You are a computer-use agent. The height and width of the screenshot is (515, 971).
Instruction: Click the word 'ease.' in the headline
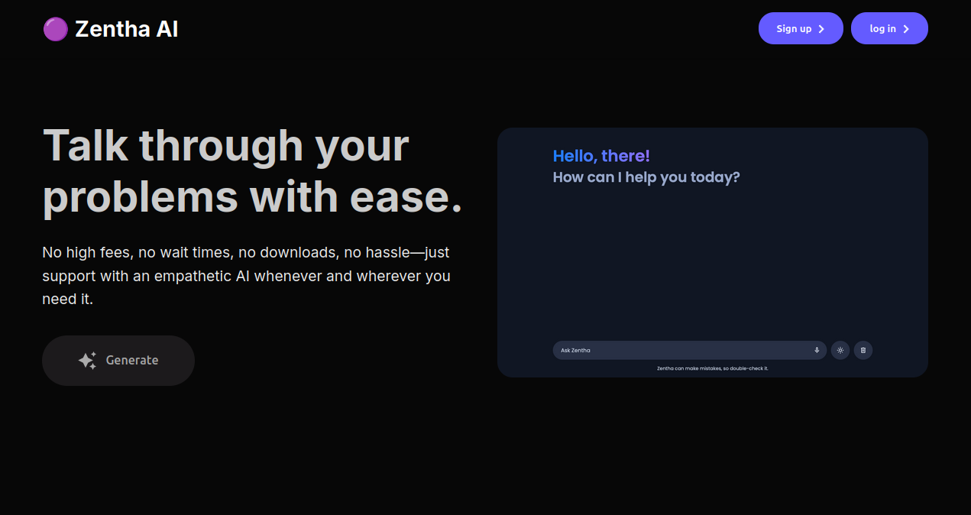(x=406, y=197)
